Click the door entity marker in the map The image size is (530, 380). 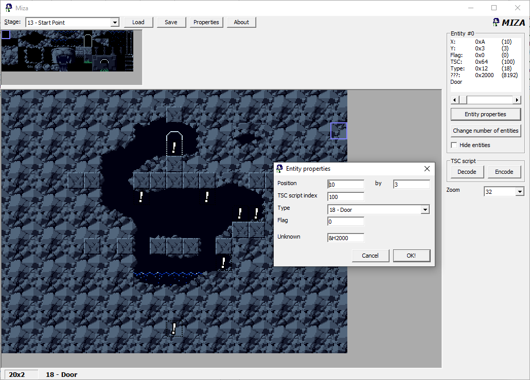click(x=174, y=144)
